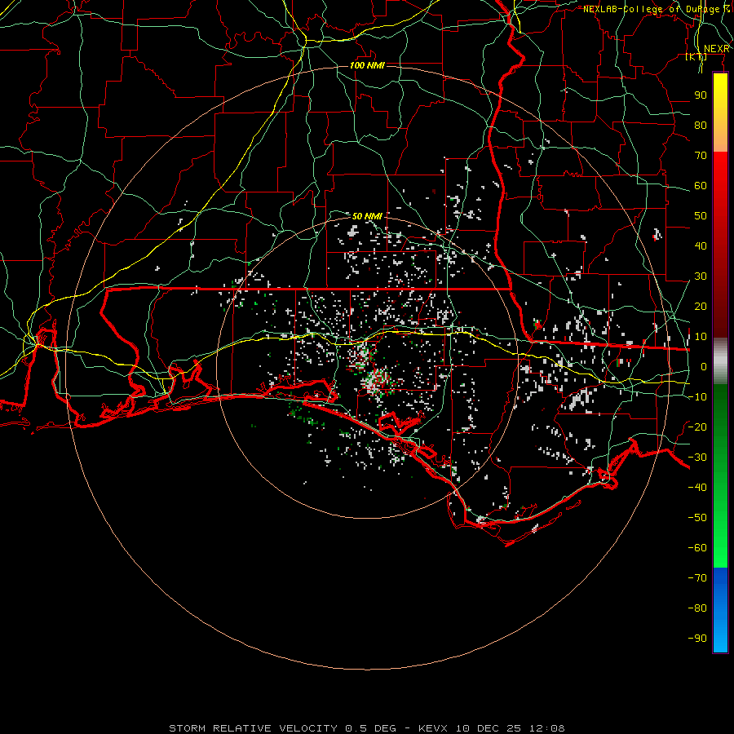The image size is (734, 734).
Task: Click the "KT" units label above color bar
Action: click(696, 57)
